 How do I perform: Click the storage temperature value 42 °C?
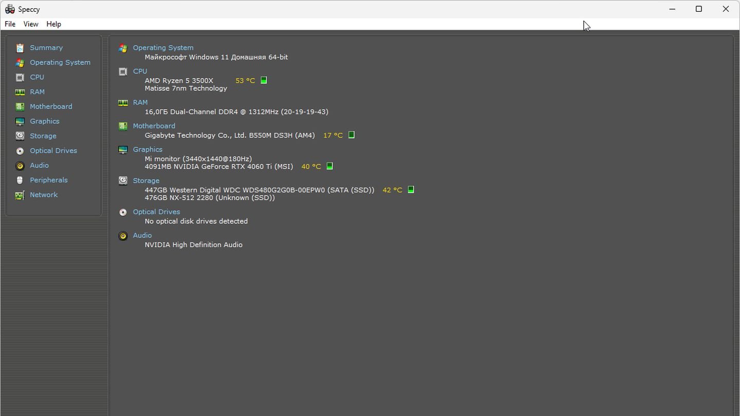[x=392, y=190]
